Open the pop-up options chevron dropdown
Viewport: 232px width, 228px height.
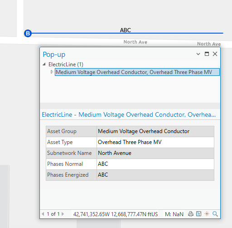(198, 54)
